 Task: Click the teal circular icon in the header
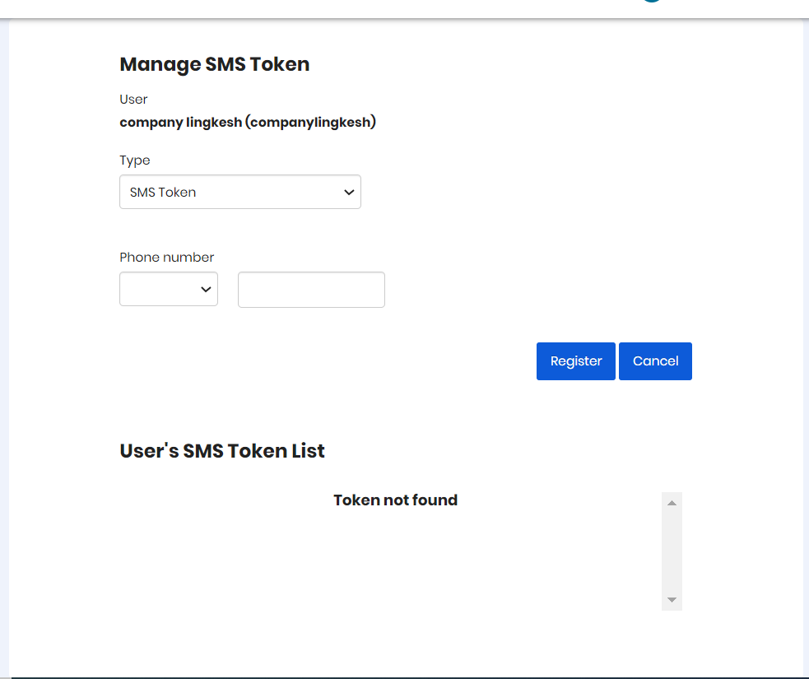pyautogui.click(x=652, y=1)
